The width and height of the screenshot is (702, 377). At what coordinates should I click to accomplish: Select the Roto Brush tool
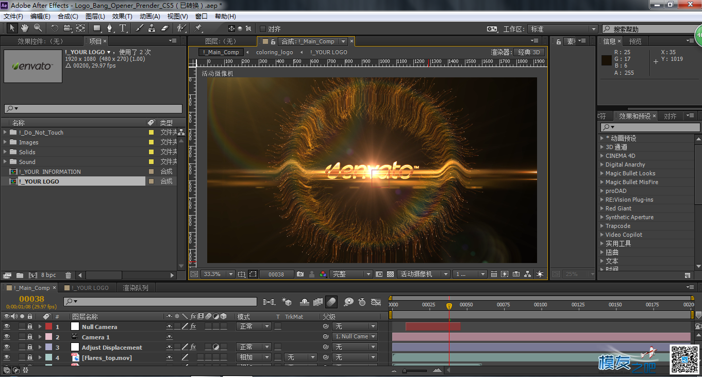pyautogui.click(x=181, y=28)
